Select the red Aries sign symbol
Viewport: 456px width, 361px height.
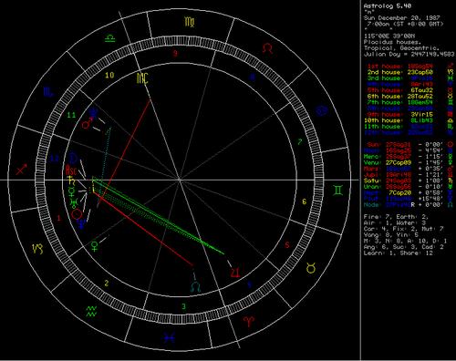(249, 321)
